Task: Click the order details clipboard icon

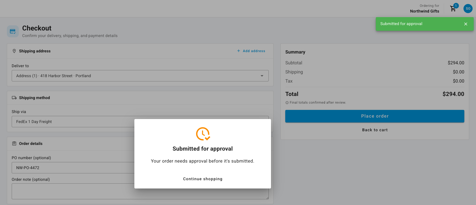Action: coord(14,143)
